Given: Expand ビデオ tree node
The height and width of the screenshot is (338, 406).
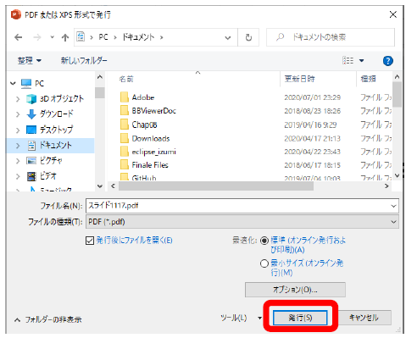Looking at the screenshot, I should click(18, 176).
